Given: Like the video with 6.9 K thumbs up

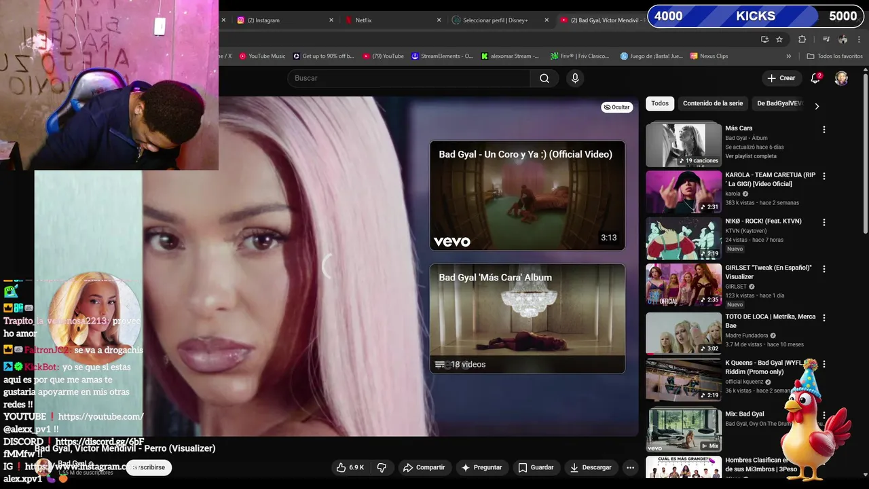Looking at the screenshot, I should 350,467.
